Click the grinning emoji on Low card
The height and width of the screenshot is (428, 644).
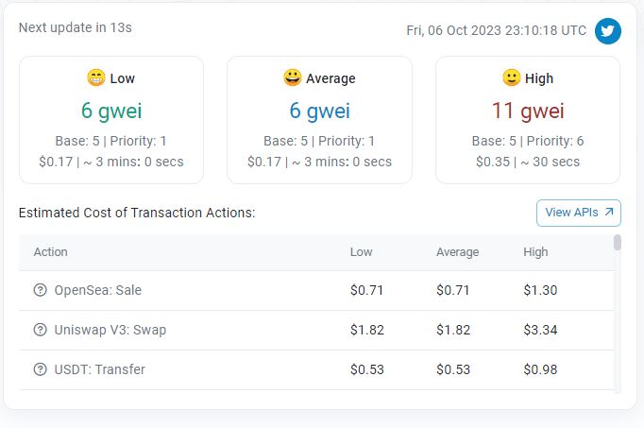[x=96, y=77]
